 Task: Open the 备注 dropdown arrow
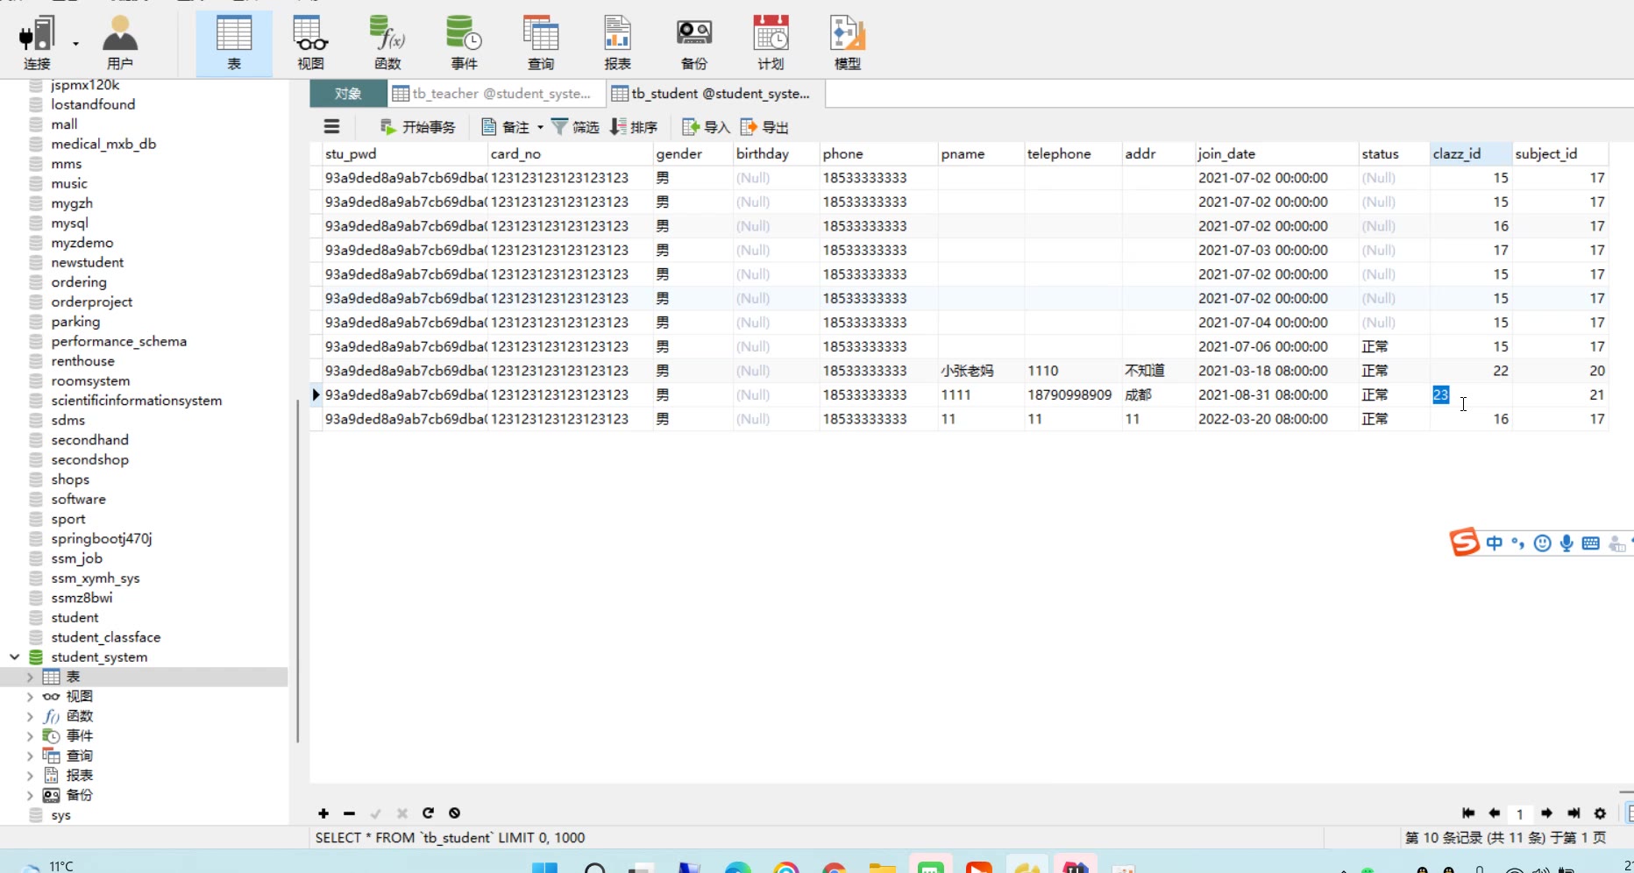coord(540,127)
